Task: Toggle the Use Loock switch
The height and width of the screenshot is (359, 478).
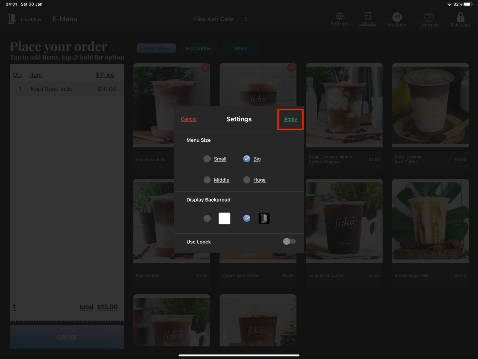Action: coord(289,242)
